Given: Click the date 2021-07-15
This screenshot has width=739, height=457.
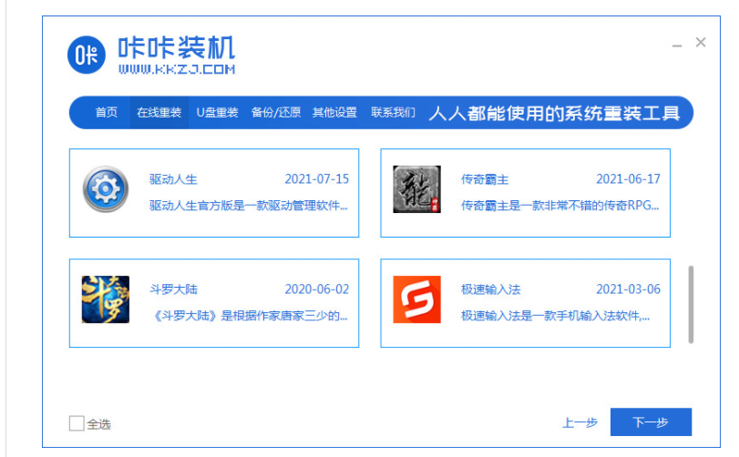Looking at the screenshot, I should (x=317, y=178).
